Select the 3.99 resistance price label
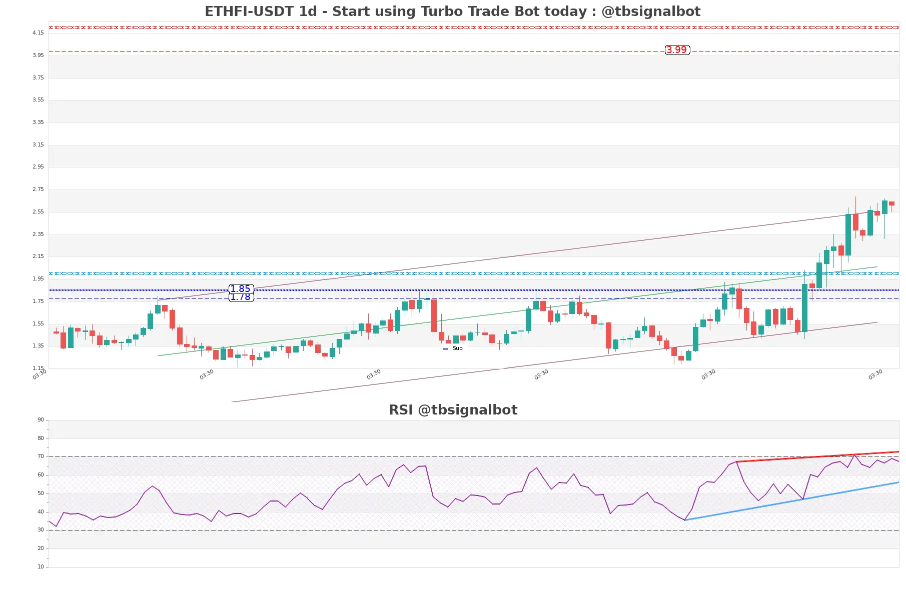 point(677,50)
